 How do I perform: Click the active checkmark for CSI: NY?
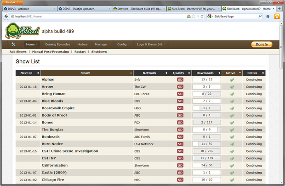(x=232, y=158)
